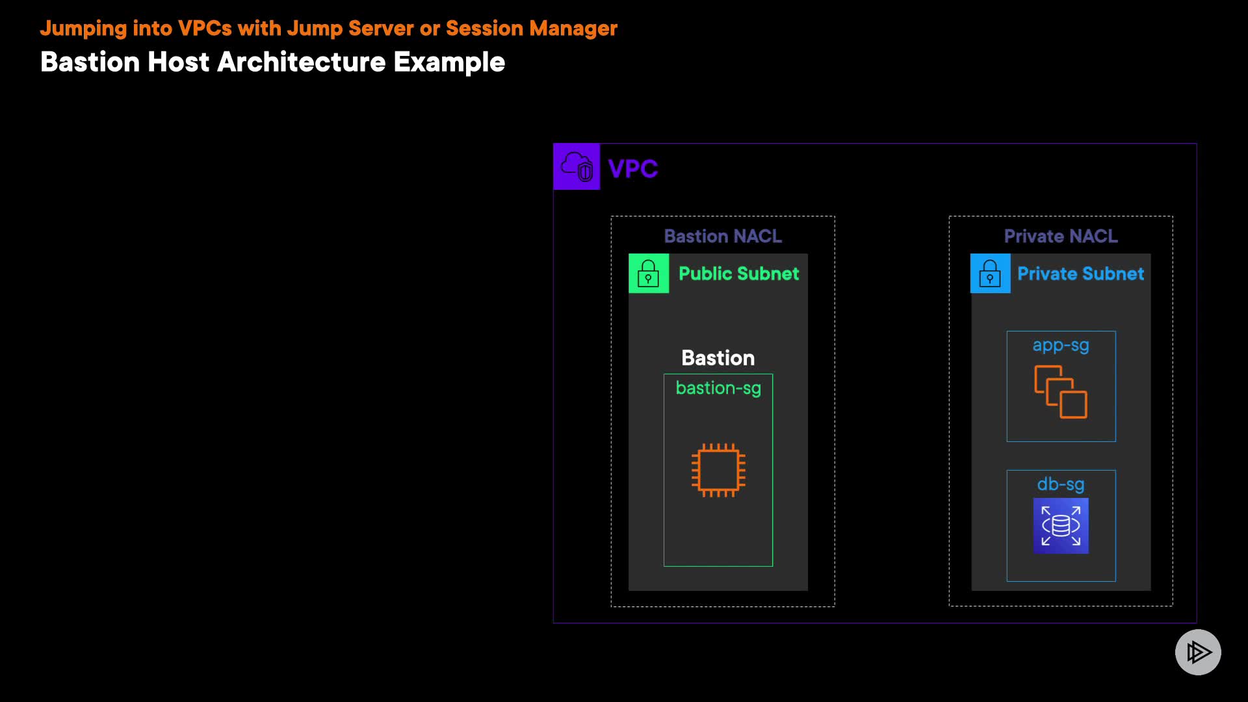Click the bastion-sg security group label

click(x=718, y=388)
